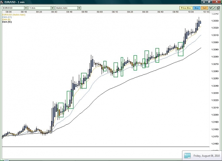Select the chart indicators icon
This screenshot has height=161, width=222.
coord(211,8)
